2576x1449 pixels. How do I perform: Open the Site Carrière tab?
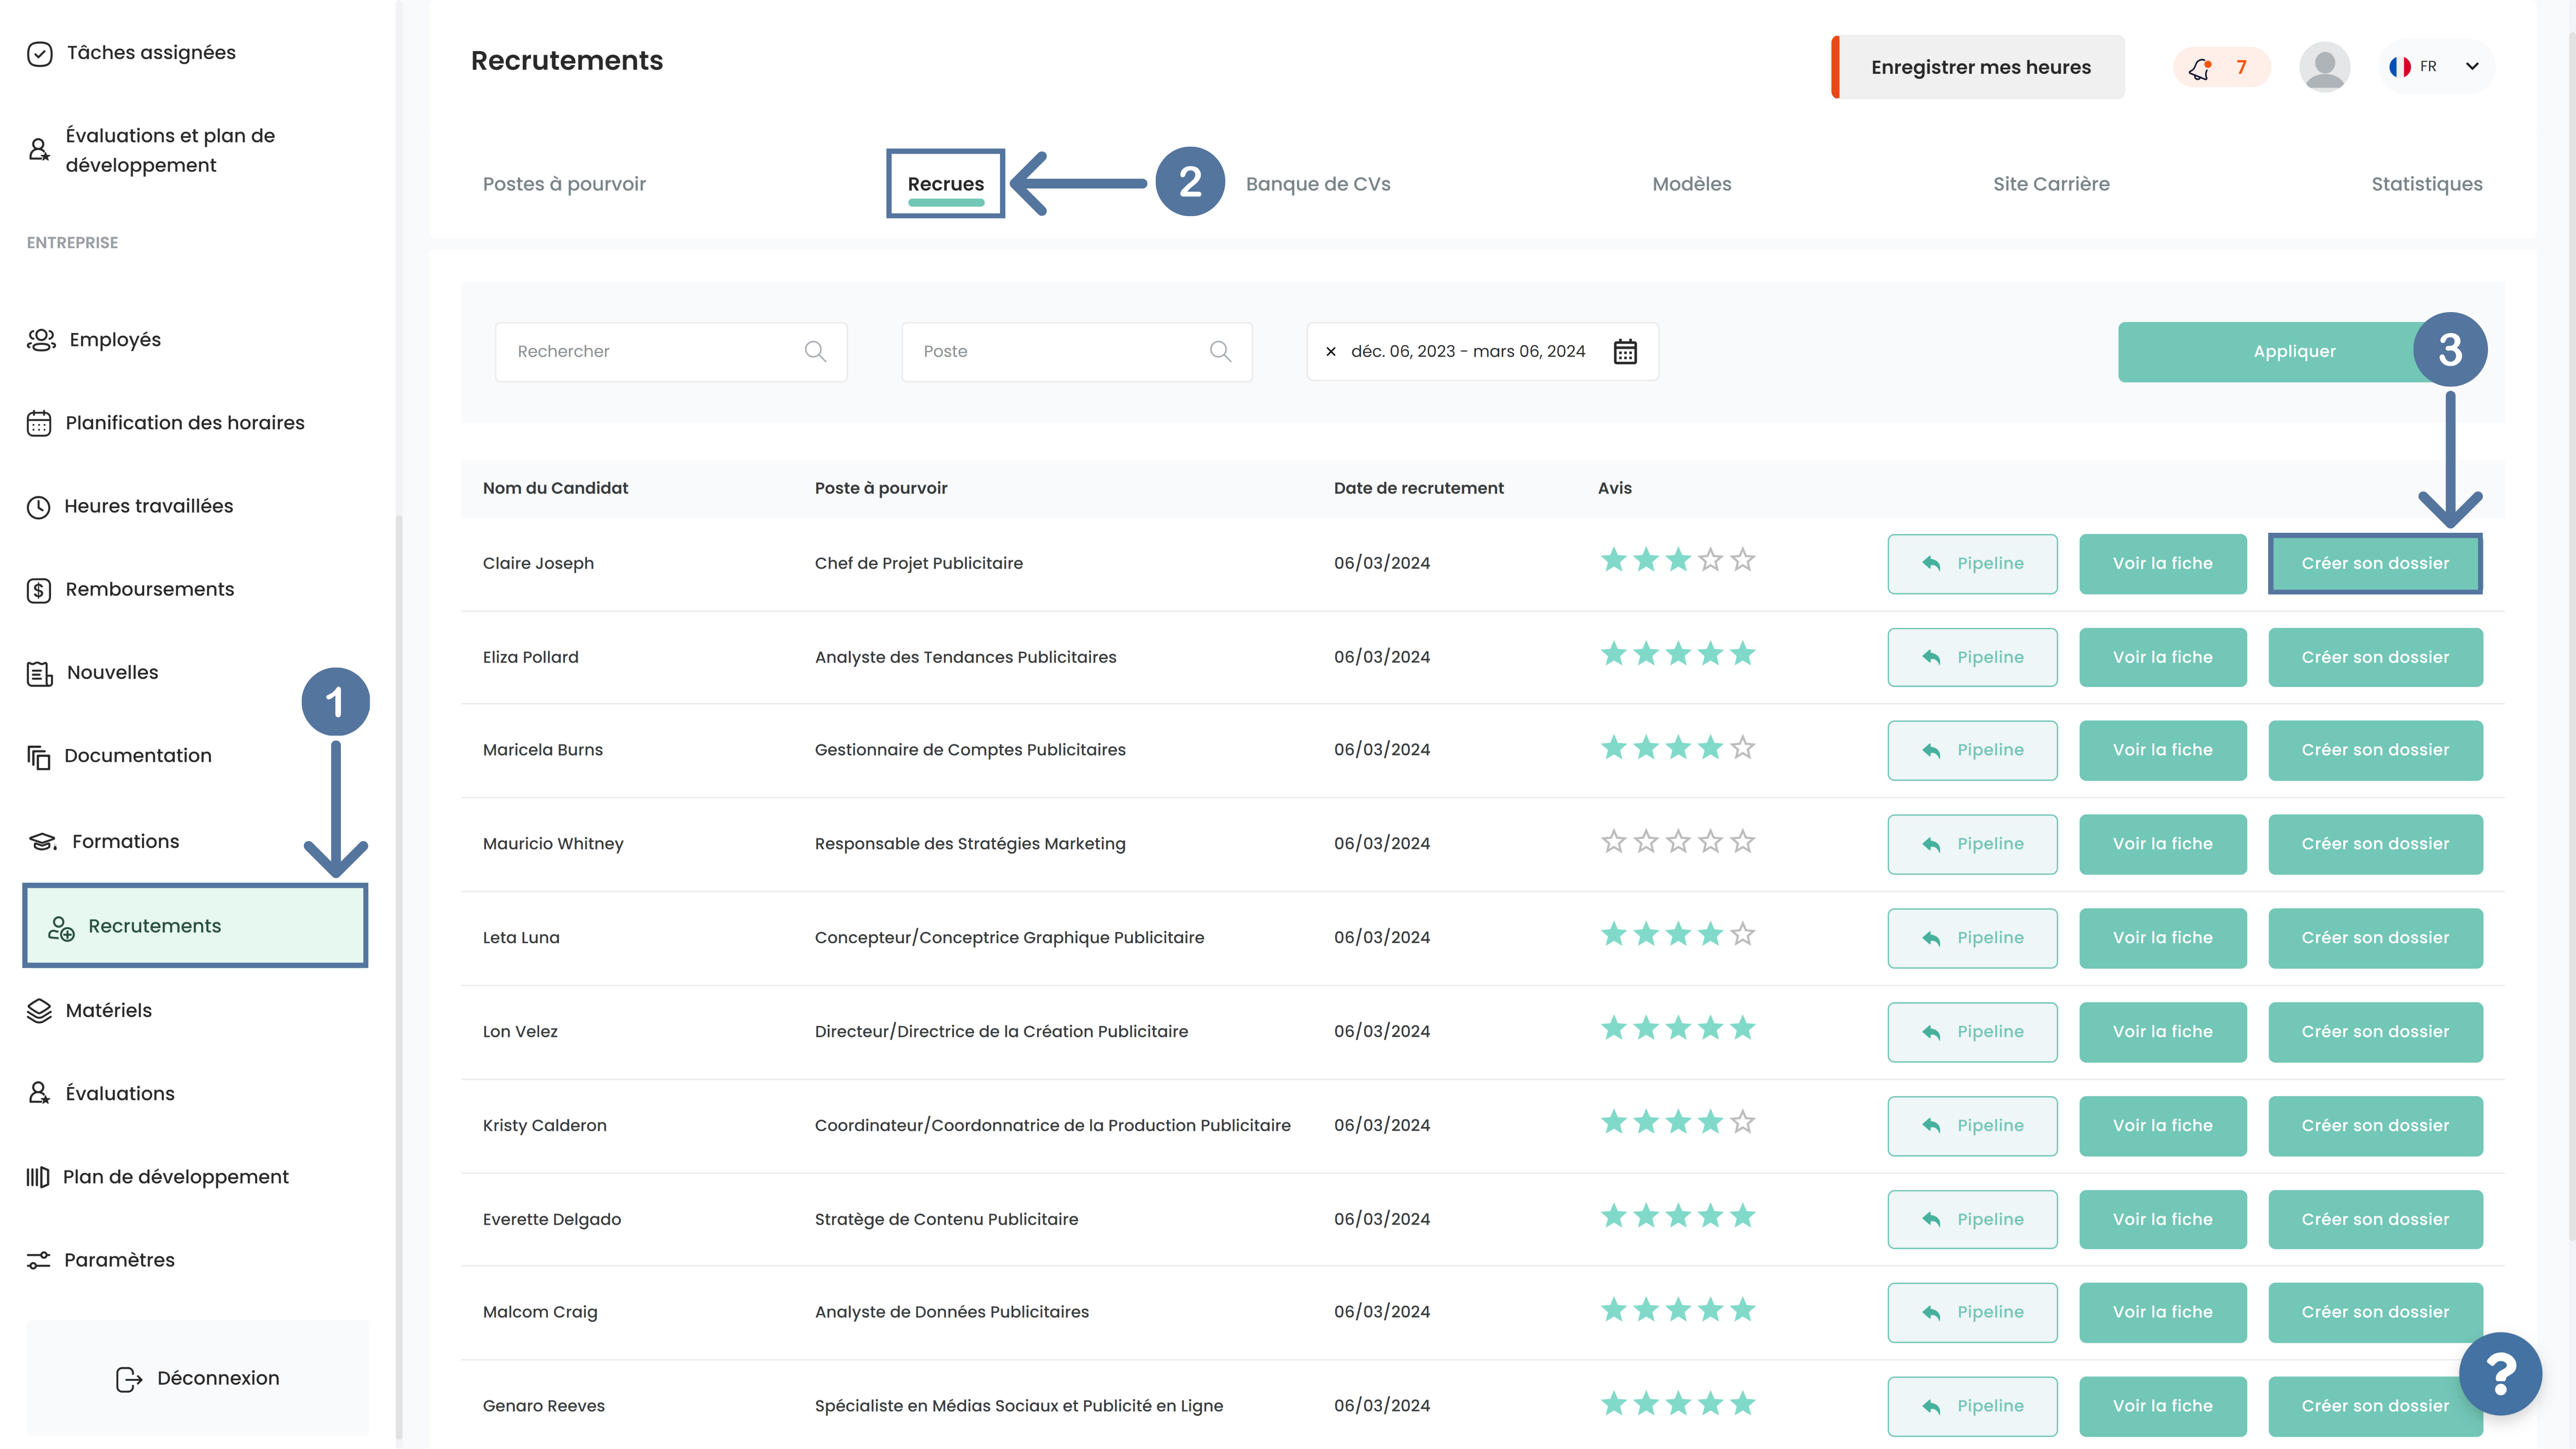tap(2051, 184)
